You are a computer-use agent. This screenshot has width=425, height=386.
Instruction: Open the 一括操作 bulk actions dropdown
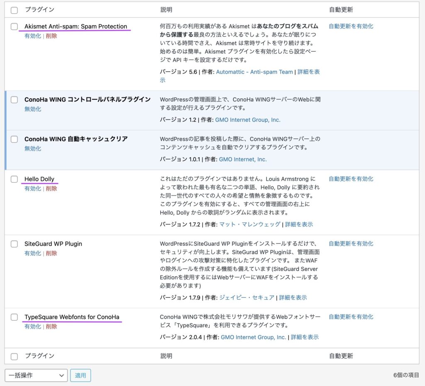(x=36, y=375)
